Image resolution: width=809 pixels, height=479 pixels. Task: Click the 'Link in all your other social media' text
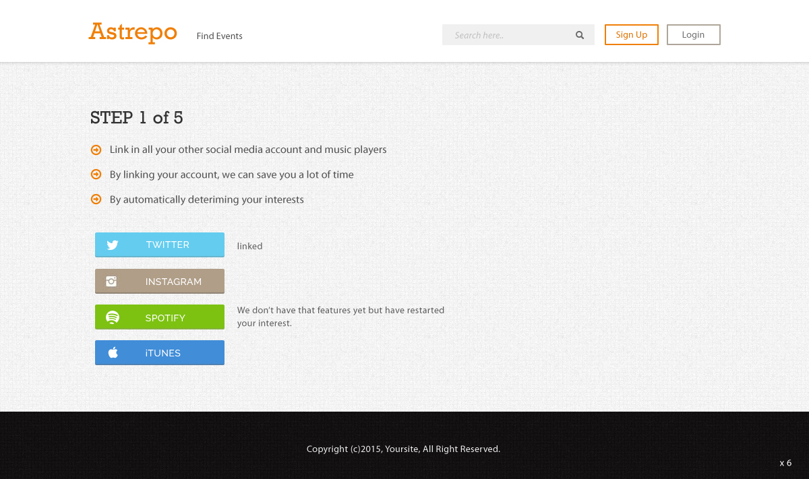(x=248, y=150)
